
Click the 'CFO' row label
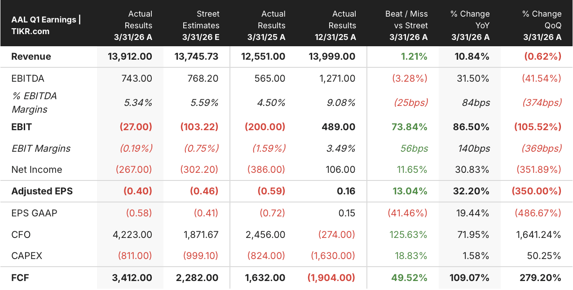(21, 234)
